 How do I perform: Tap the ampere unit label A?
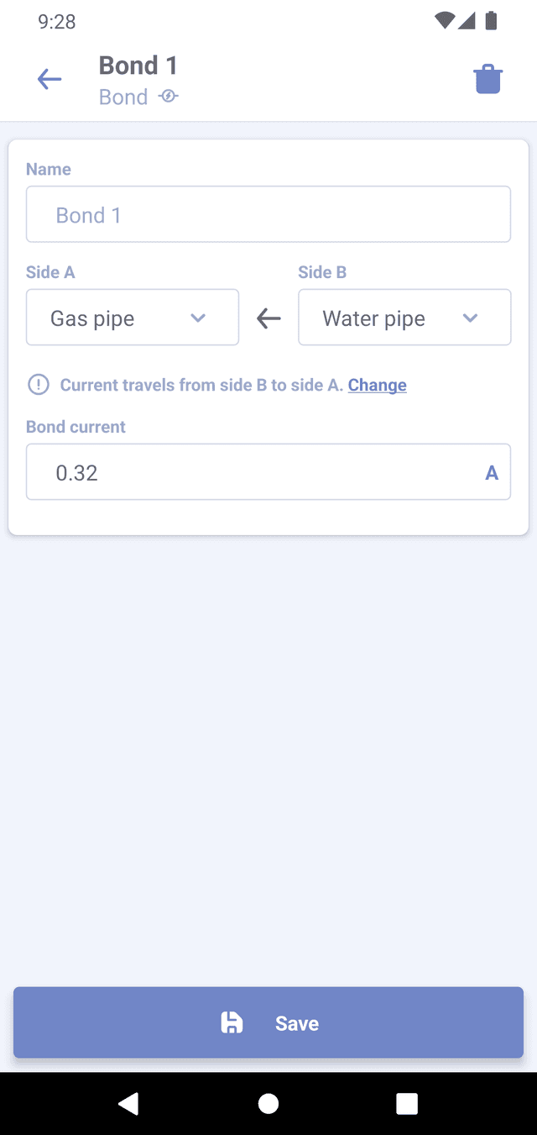tap(492, 473)
